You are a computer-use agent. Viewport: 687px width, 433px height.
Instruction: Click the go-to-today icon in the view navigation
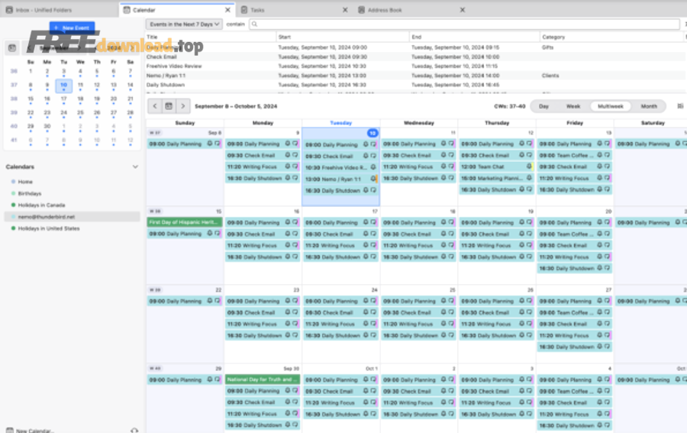point(169,106)
